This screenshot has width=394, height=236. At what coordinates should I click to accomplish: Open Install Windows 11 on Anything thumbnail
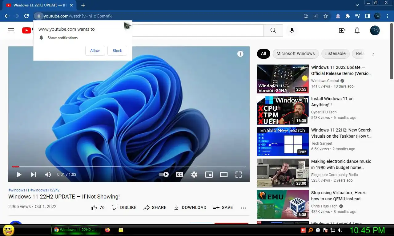[283, 110]
